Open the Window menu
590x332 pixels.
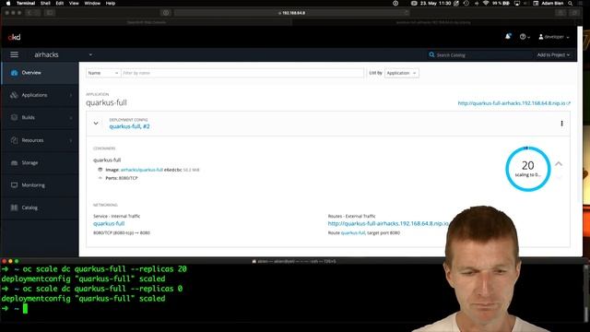pyautogui.click(x=92, y=3)
